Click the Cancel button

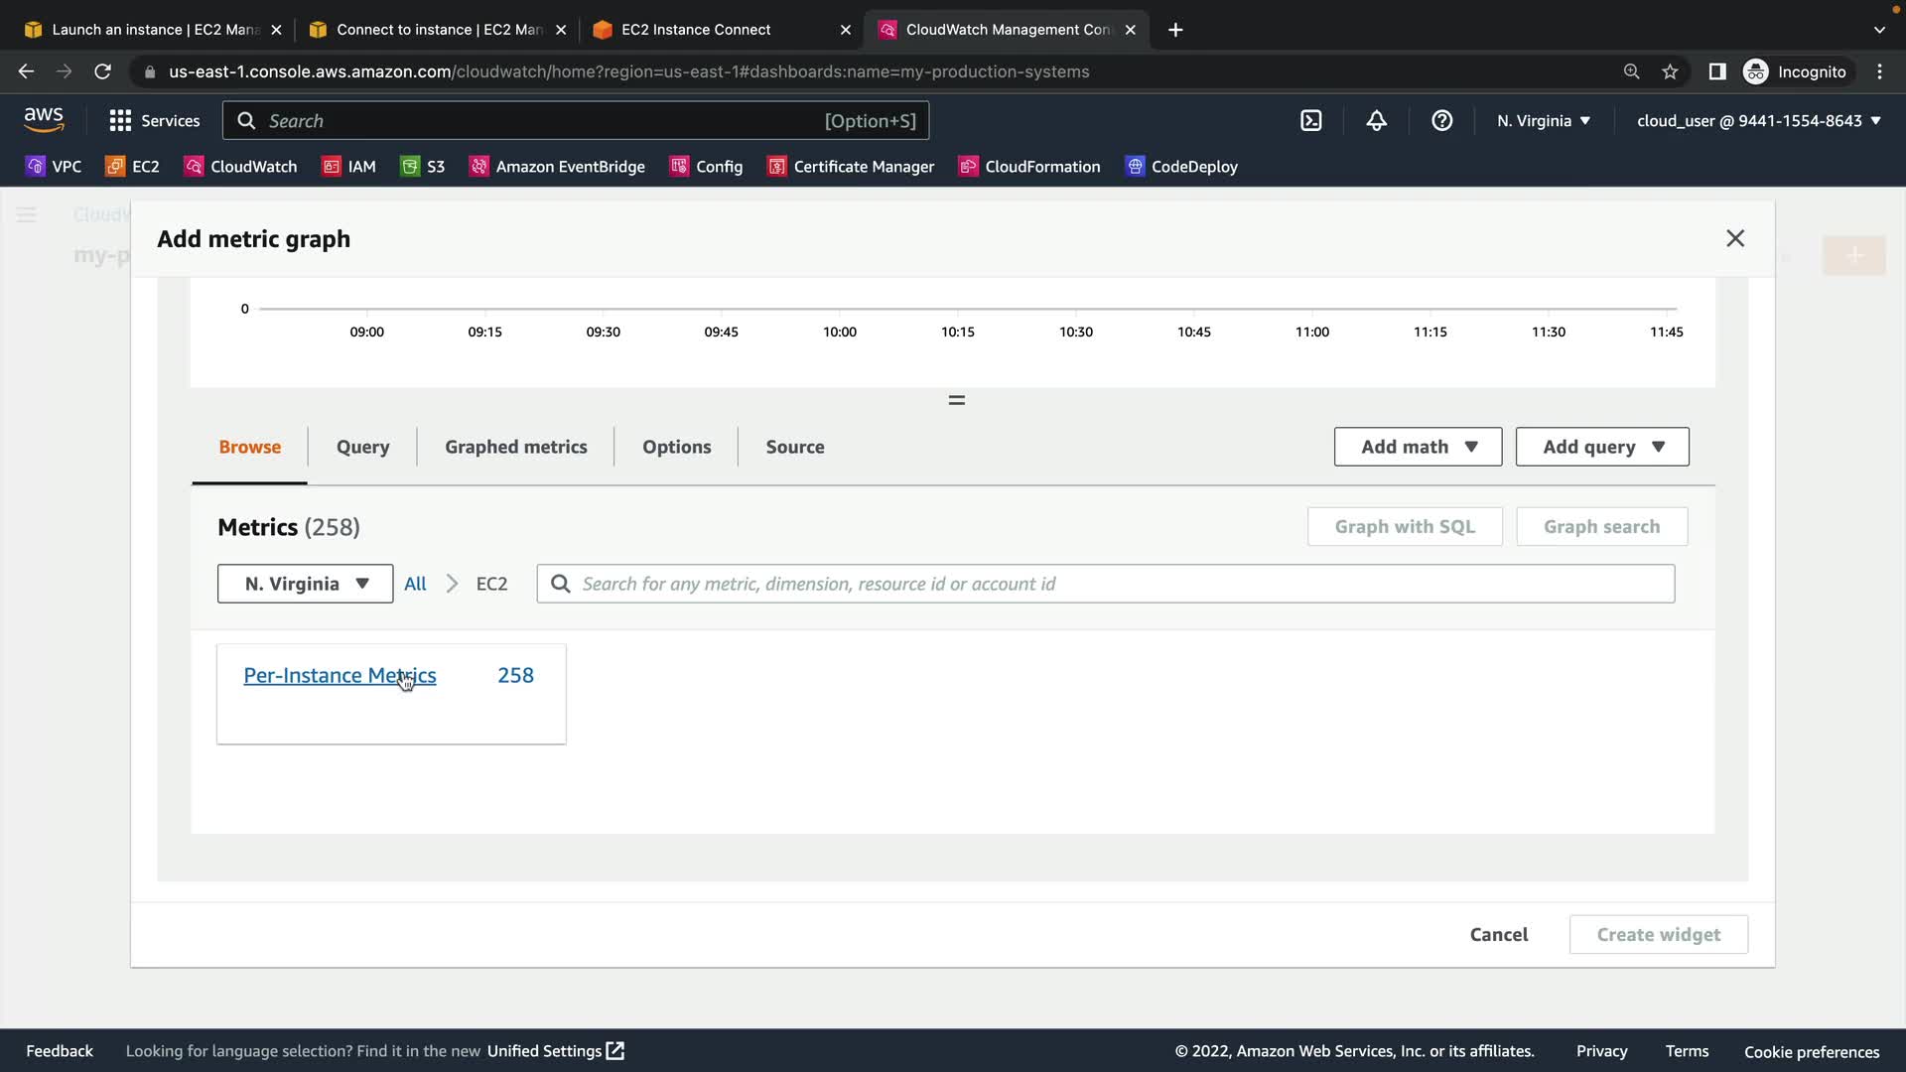click(x=1498, y=934)
